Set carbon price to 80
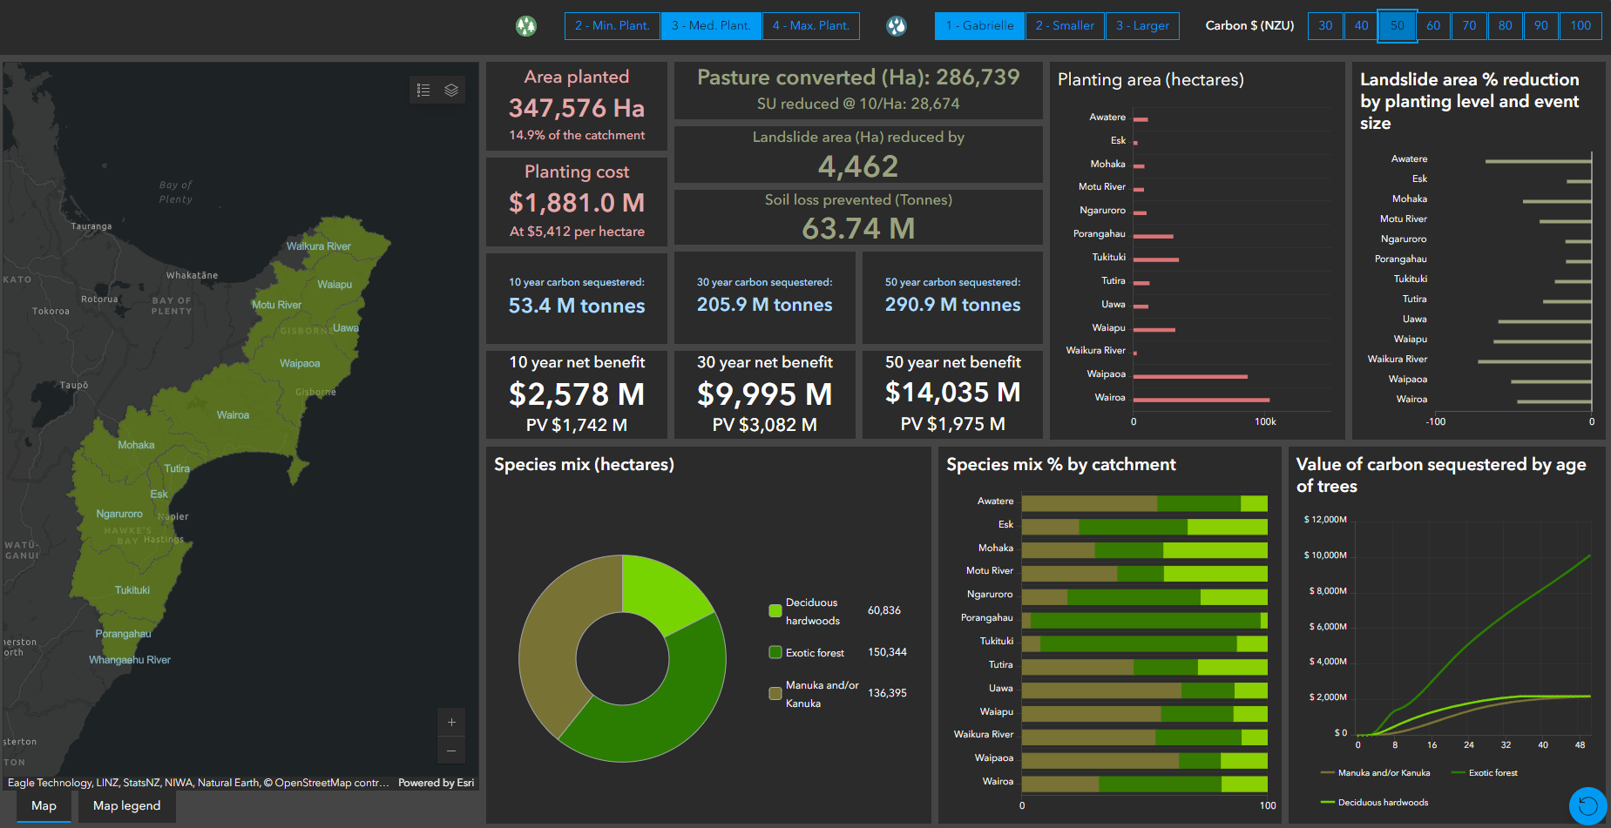The height and width of the screenshot is (828, 1611). 1506,26
